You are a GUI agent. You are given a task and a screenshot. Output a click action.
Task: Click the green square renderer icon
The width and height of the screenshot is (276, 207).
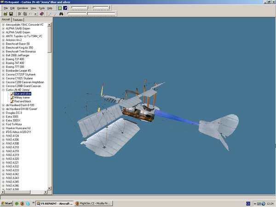[60, 8]
